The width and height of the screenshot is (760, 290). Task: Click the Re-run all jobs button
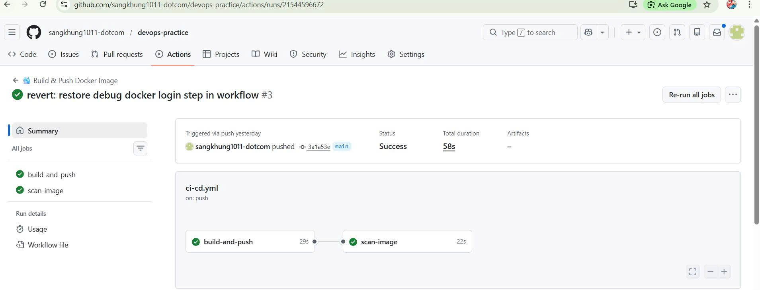[692, 95]
